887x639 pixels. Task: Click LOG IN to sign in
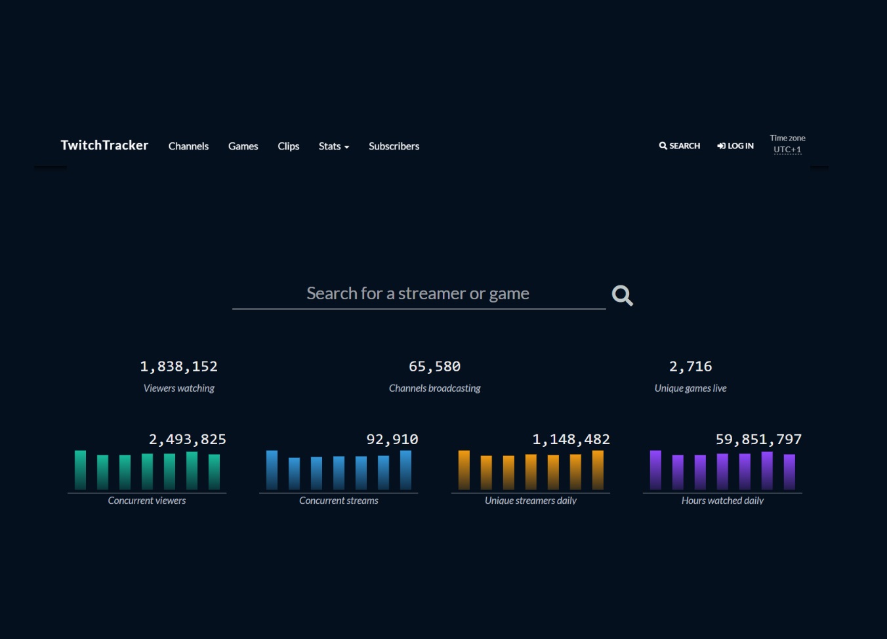click(735, 146)
